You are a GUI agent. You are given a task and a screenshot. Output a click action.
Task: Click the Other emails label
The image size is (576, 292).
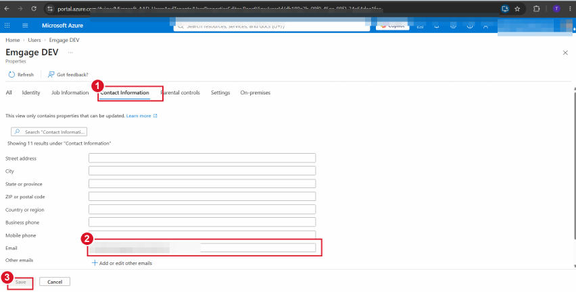pyautogui.click(x=19, y=260)
